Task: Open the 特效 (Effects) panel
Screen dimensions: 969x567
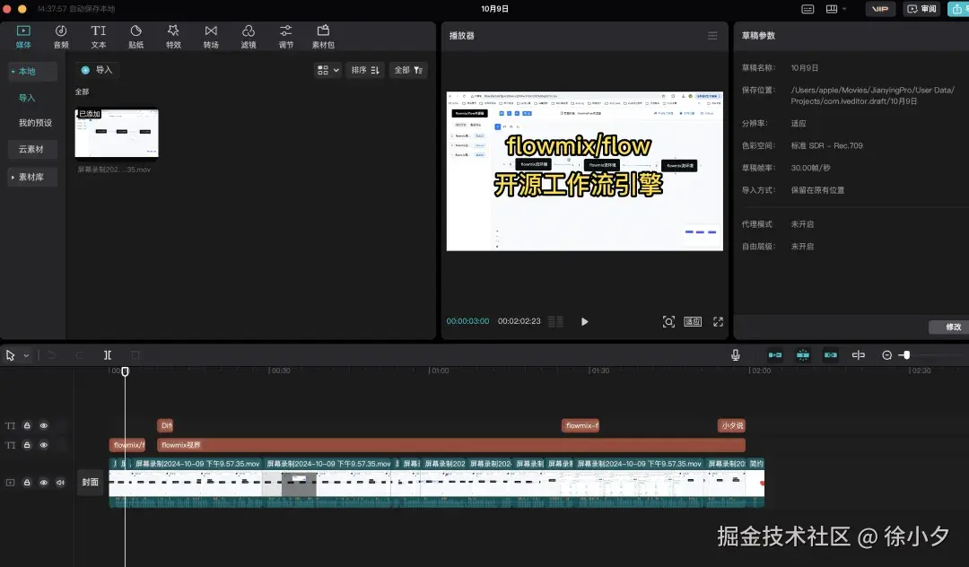Action: (x=172, y=36)
